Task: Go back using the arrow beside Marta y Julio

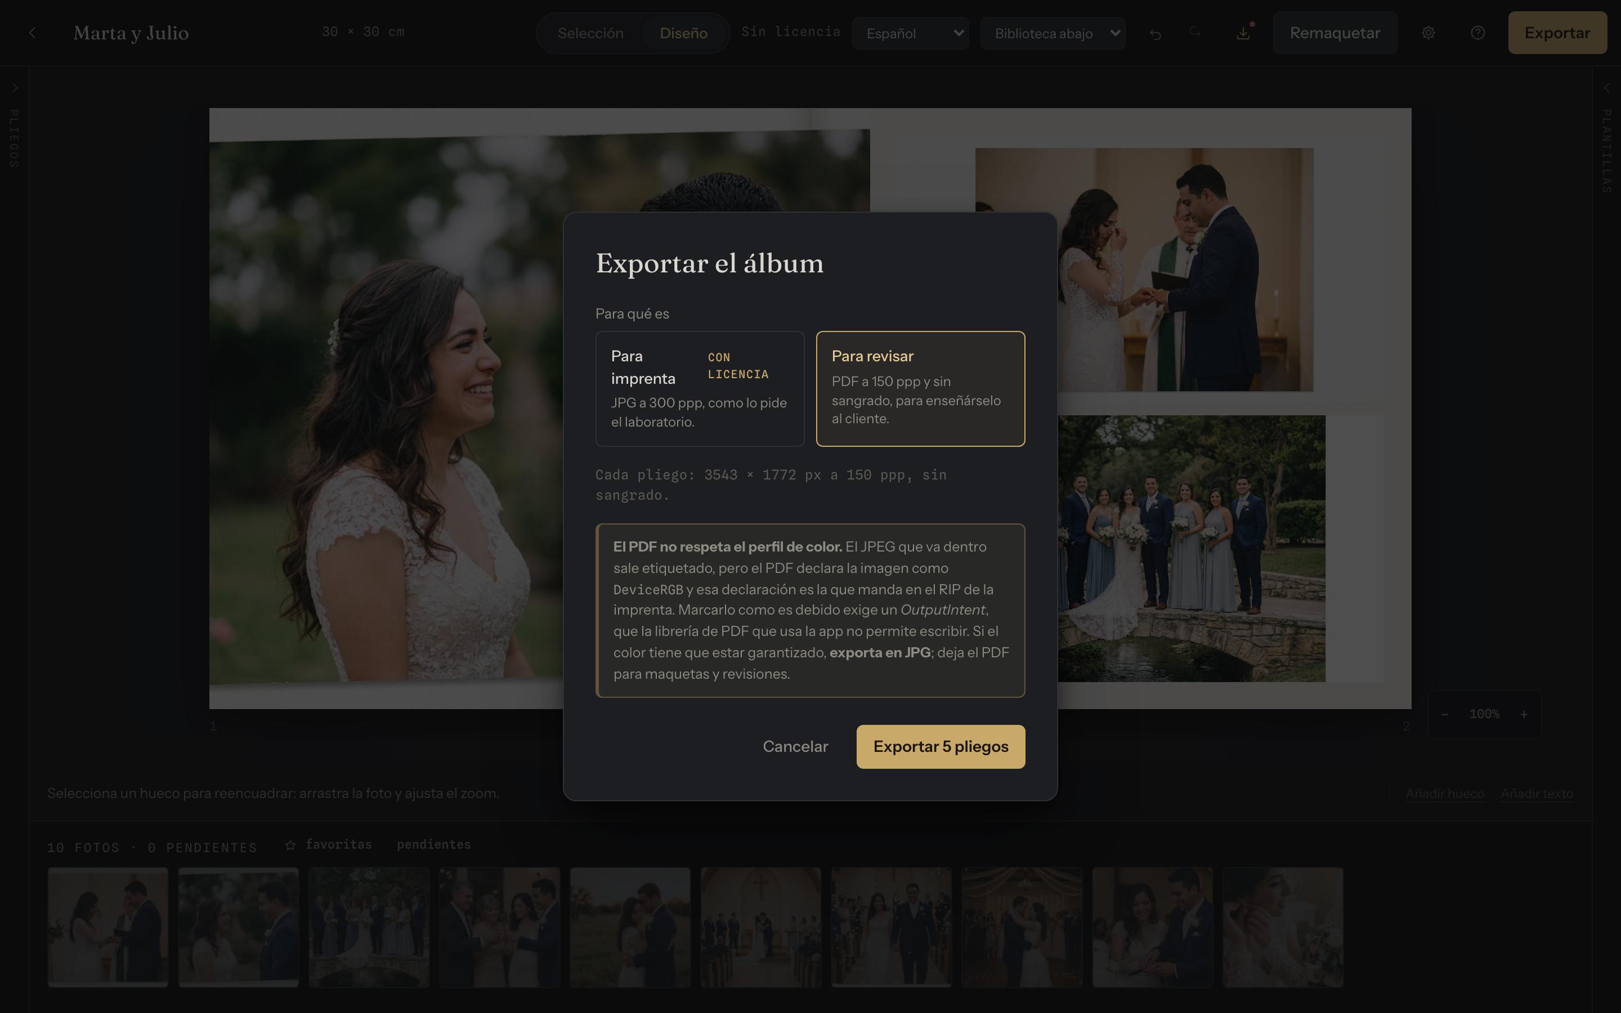Action: 32,33
